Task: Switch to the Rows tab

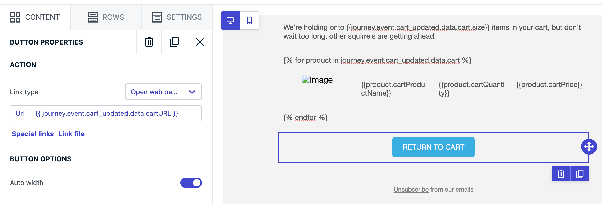Action: [x=106, y=17]
